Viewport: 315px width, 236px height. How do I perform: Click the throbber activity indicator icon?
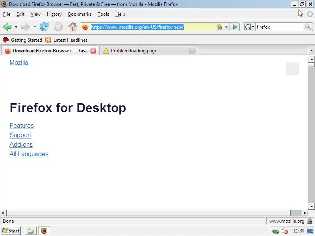310,14
